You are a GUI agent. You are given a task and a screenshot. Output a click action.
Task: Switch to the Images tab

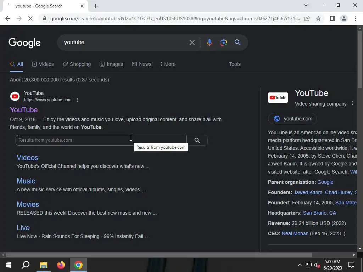point(111,64)
